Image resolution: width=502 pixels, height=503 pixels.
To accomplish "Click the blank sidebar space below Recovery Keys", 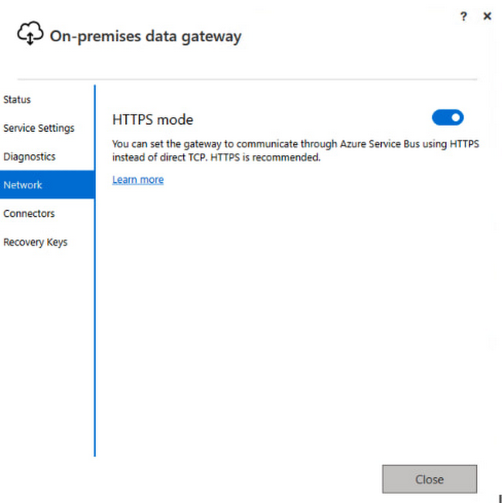I will pos(45,352).
